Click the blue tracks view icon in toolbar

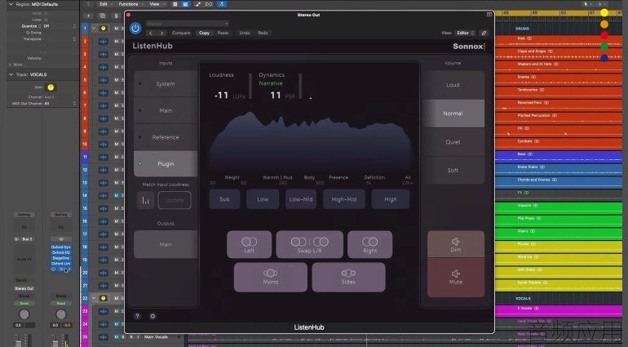tap(185, 4)
